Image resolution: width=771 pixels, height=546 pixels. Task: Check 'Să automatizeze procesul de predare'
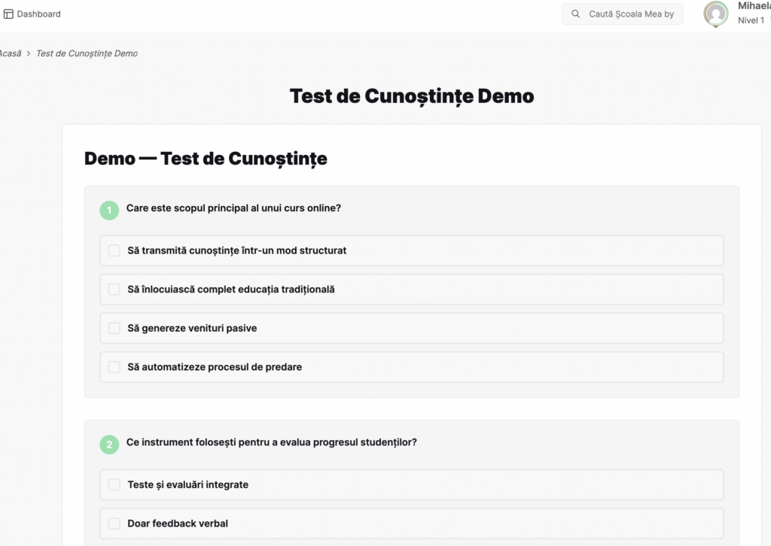click(114, 367)
